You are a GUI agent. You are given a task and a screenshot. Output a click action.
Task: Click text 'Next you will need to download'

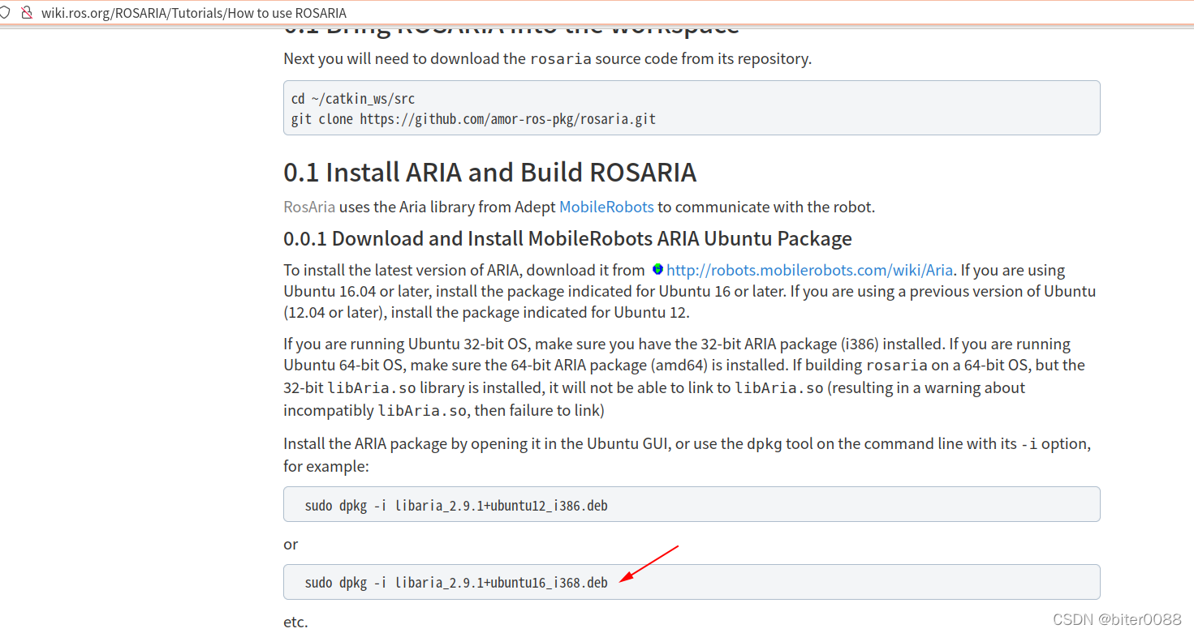pos(547,58)
